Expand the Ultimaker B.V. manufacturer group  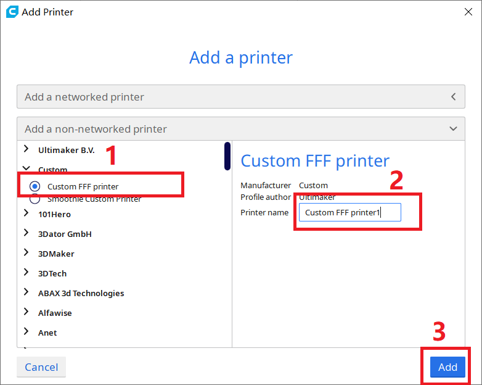pos(27,149)
